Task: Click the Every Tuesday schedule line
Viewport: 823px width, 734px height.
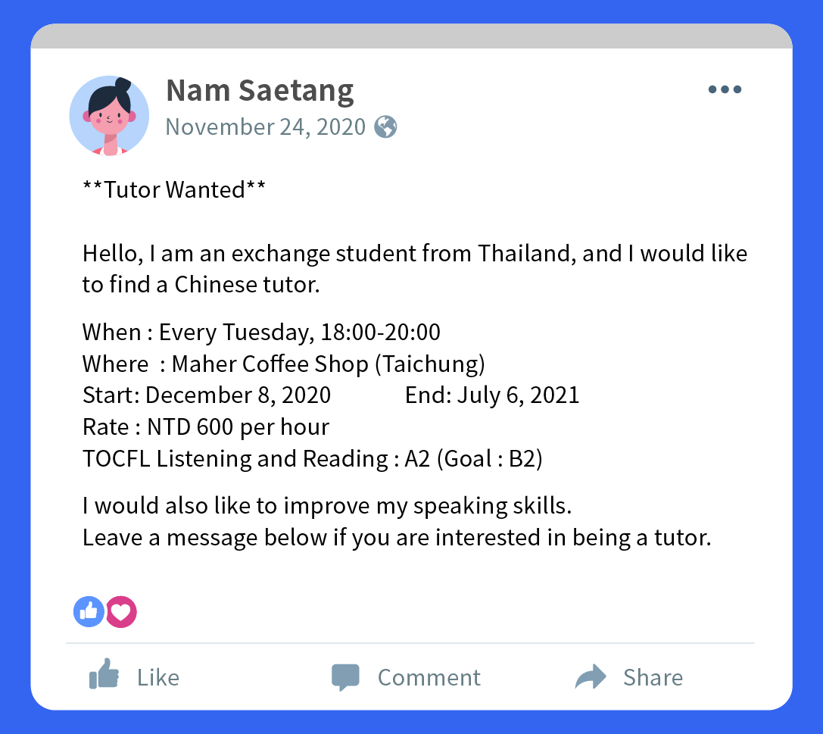Action: 261,333
